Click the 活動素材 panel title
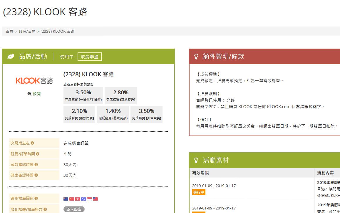Screen dimensions: 340x213 point(216,160)
